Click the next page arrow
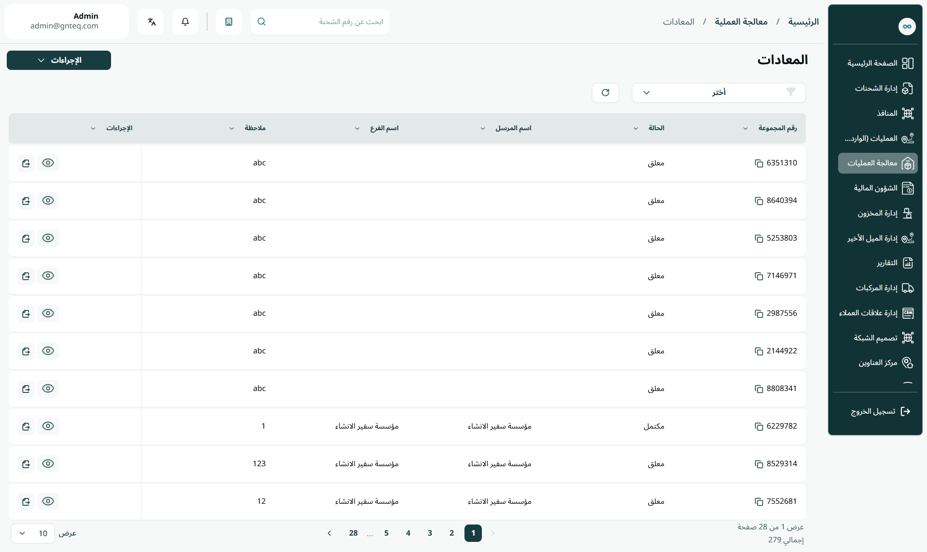Viewport: 927px width, 552px height. coord(329,533)
